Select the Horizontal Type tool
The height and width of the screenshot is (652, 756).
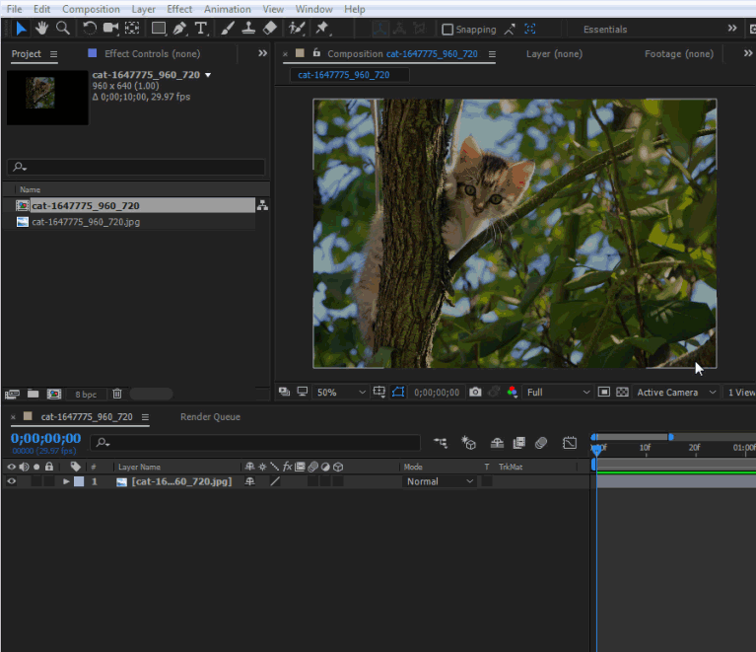[201, 29]
